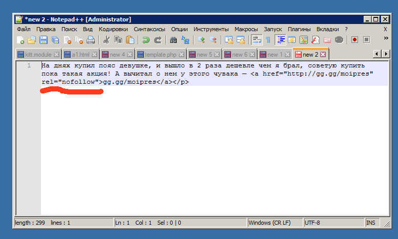The image size is (398, 239).
Task: Click the Open file toolbar icon
Action: [32, 40]
